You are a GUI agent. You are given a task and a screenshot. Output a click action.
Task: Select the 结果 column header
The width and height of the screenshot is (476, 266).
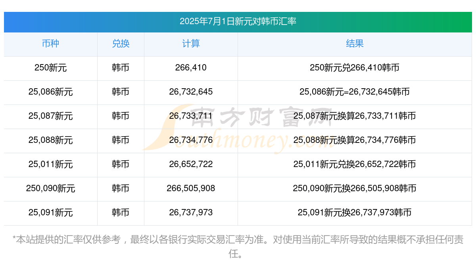(x=355, y=44)
